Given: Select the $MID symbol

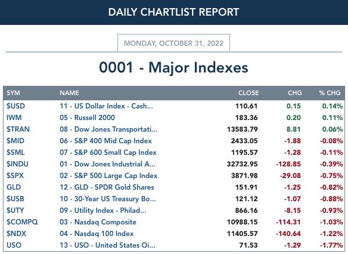Looking at the screenshot, I should 15,141.
